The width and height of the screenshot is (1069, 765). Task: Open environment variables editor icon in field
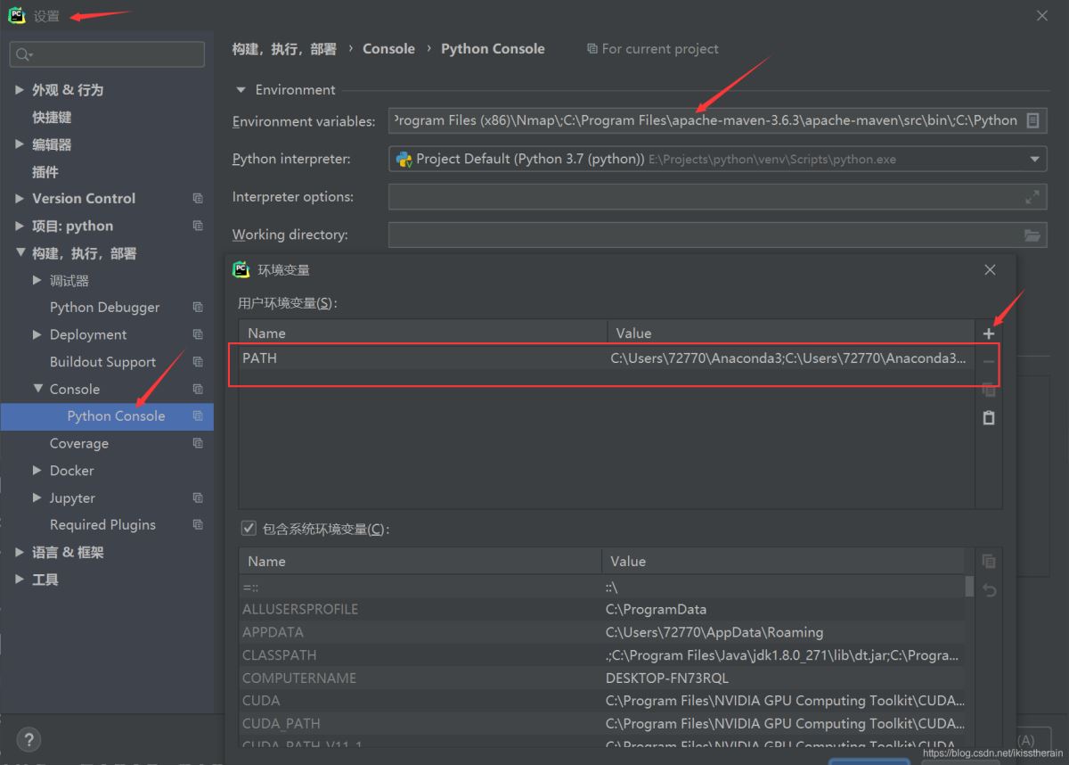pyautogui.click(x=1032, y=120)
